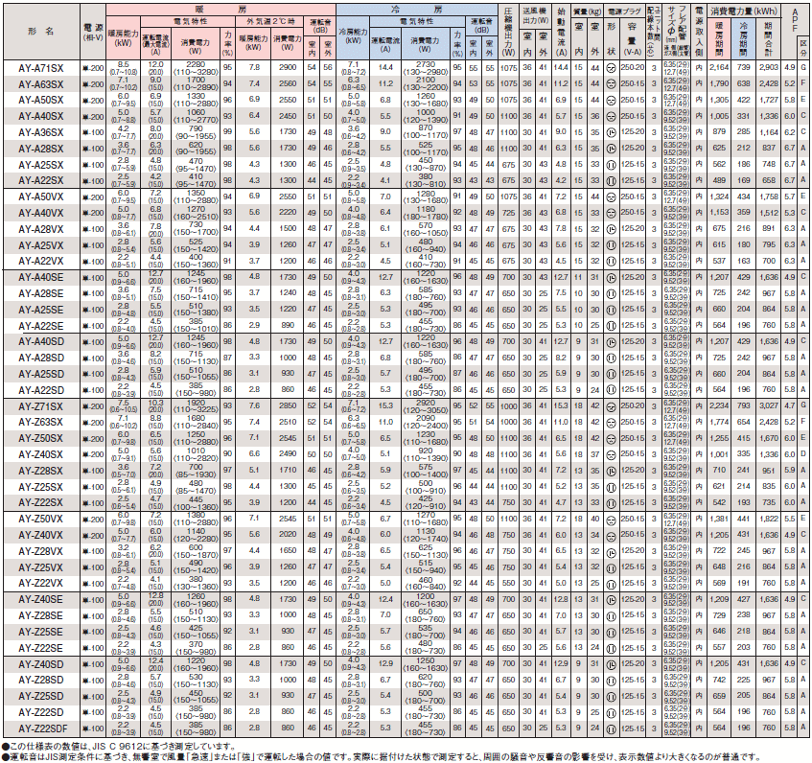
Task: Click the 2,903 total value in AY-A71SX row
Action: coord(769,68)
